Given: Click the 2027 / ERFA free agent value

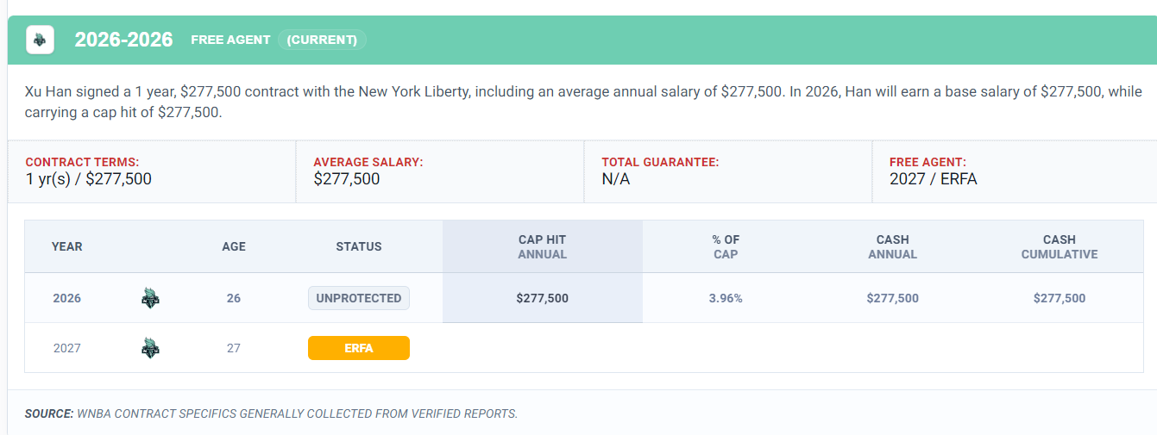Looking at the screenshot, I should coord(934,179).
